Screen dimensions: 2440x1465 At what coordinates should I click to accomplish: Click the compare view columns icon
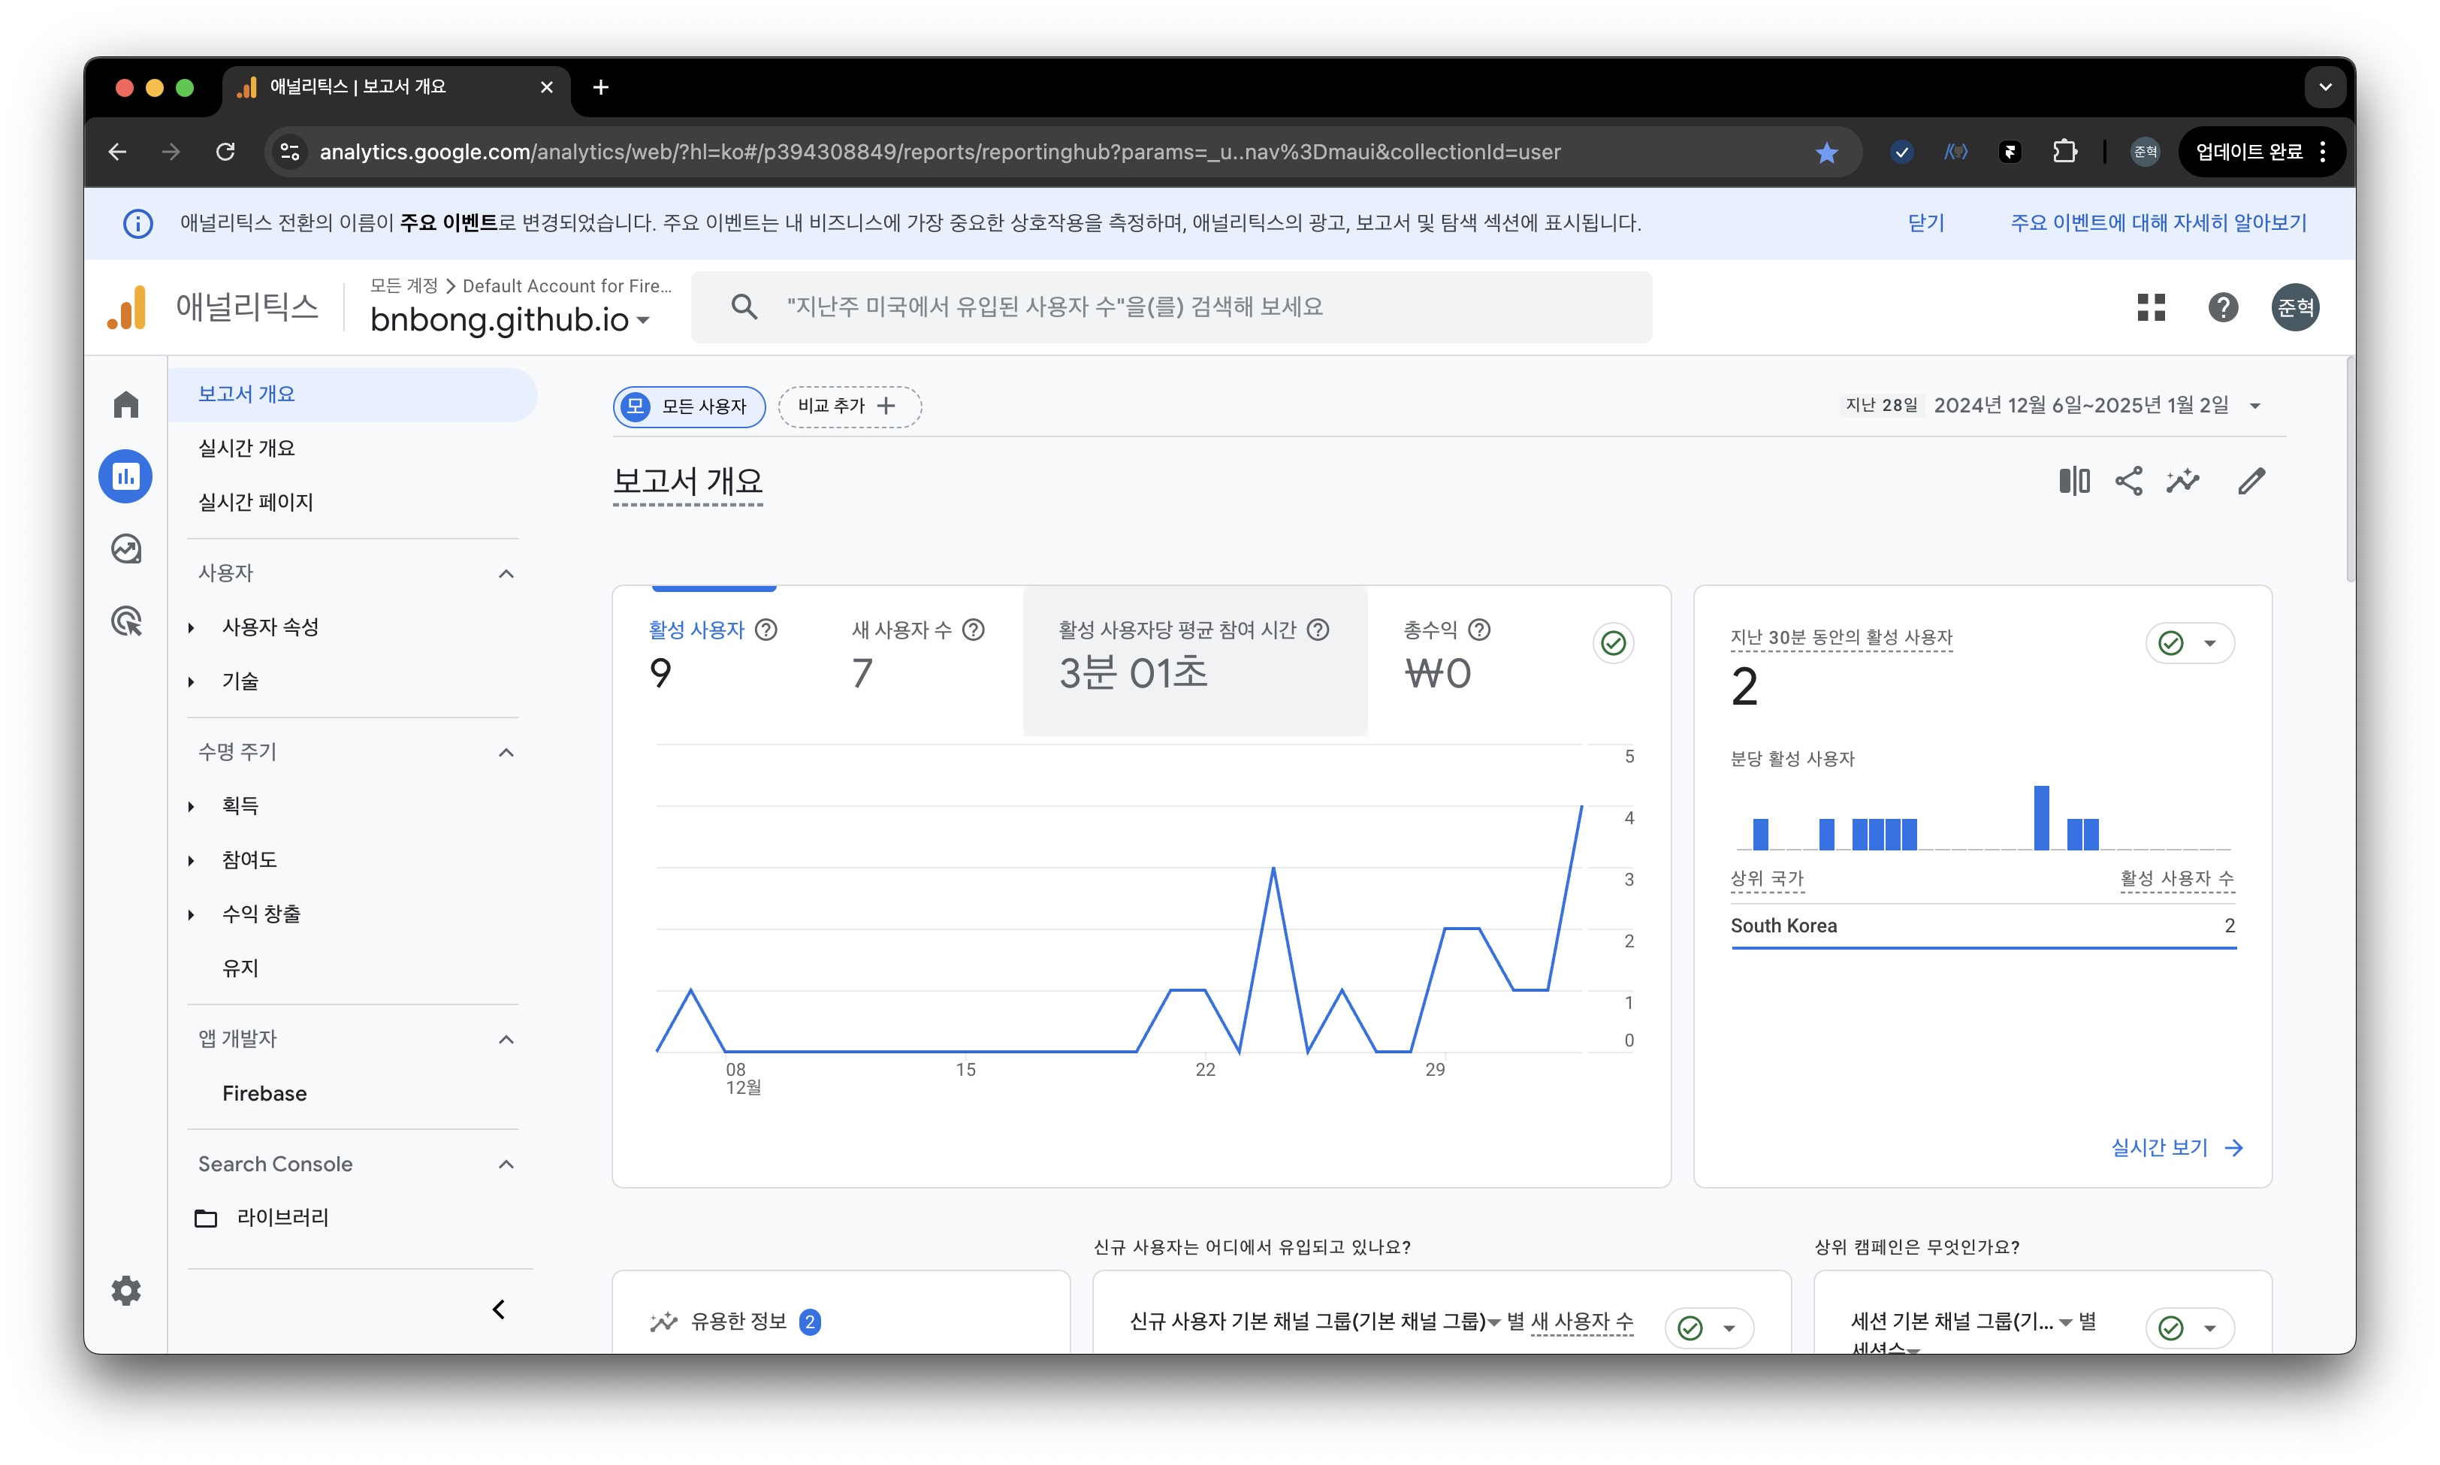click(2074, 481)
